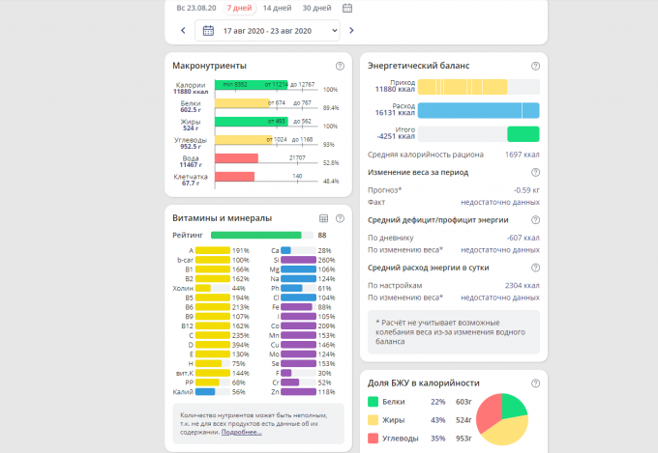Click the green Рейтинг progress bar
658x453 pixels.
click(x=255, y=235)
